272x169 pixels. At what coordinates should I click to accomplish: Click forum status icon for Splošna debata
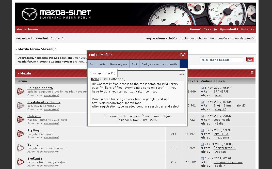[21, 91]
